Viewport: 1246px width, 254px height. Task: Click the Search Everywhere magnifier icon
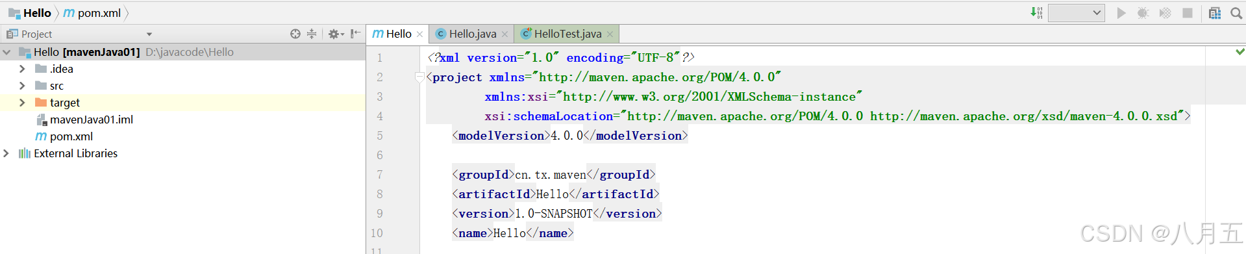[x=1236, y=13]
